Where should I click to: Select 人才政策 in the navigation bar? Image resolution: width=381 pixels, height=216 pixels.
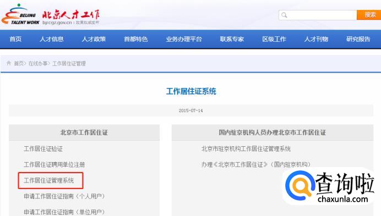[x=94, y=39]
